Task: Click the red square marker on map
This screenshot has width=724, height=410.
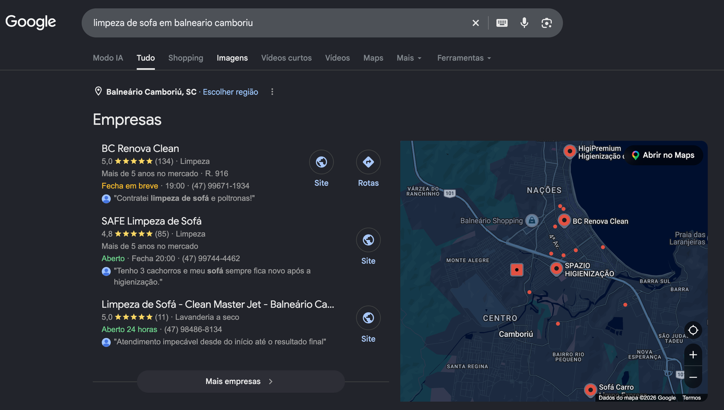Action: pyautogui.click(x=517, y=269)
